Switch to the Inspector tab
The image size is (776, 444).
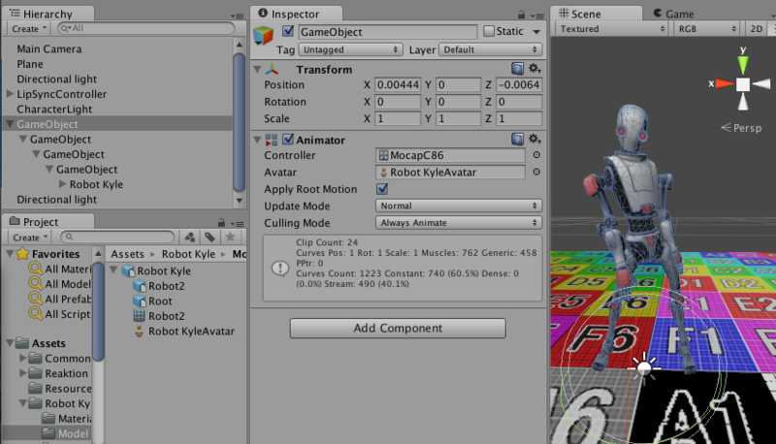tap(296, 14)
